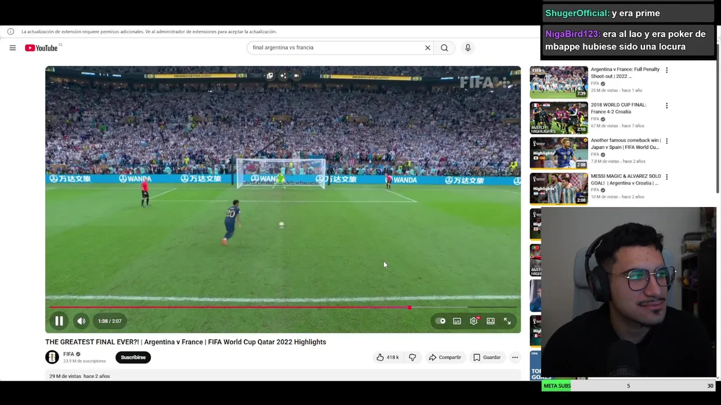The height and width of the screenshot is (405, 721).
Task: Switch to theater mode
Action: pyautogui.click(x=491, y=321)
